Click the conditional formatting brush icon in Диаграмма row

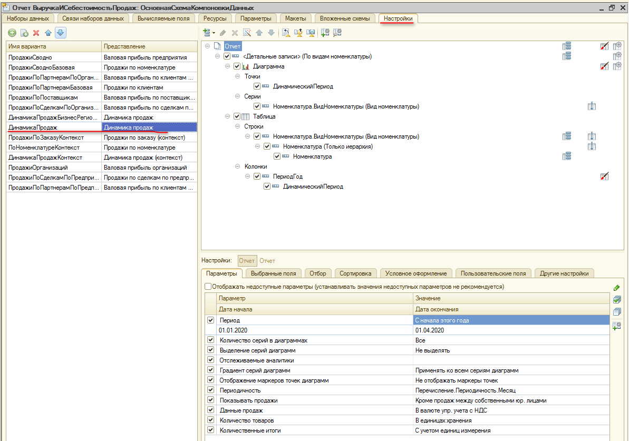(604, 66)
